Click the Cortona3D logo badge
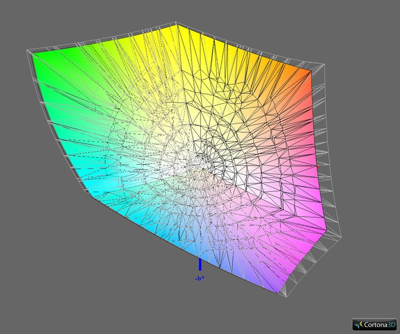 click(x=374, y=324)
